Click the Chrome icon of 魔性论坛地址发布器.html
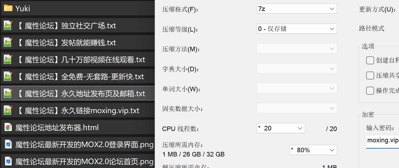Screen dimensions: 399x168 point(8,128)
